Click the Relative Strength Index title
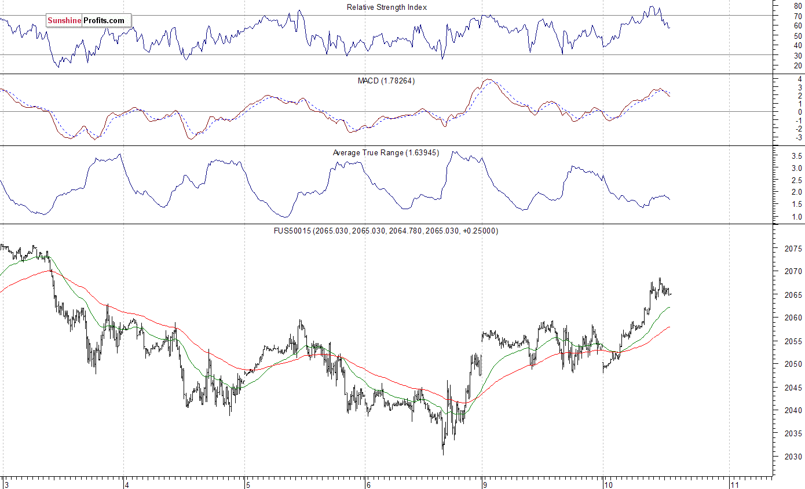805x489 pixels. point(387,8)
